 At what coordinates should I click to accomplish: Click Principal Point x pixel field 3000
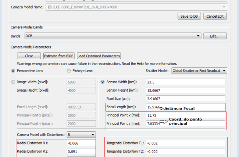81,115
